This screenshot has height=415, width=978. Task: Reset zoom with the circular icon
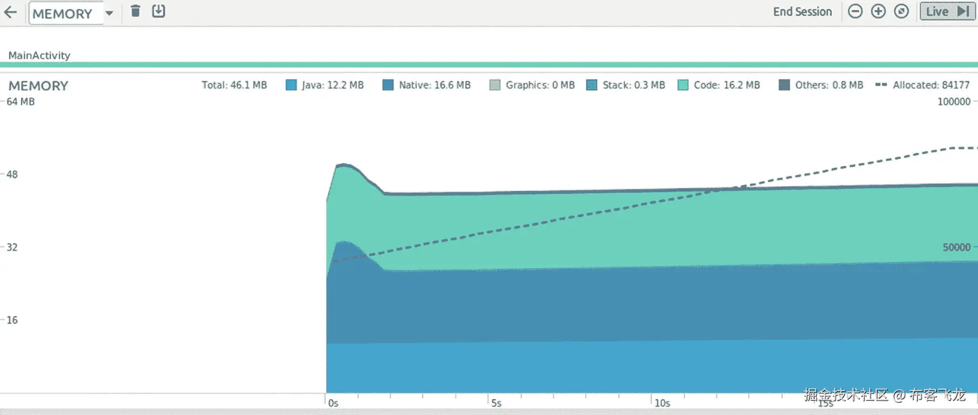[901, 11]
